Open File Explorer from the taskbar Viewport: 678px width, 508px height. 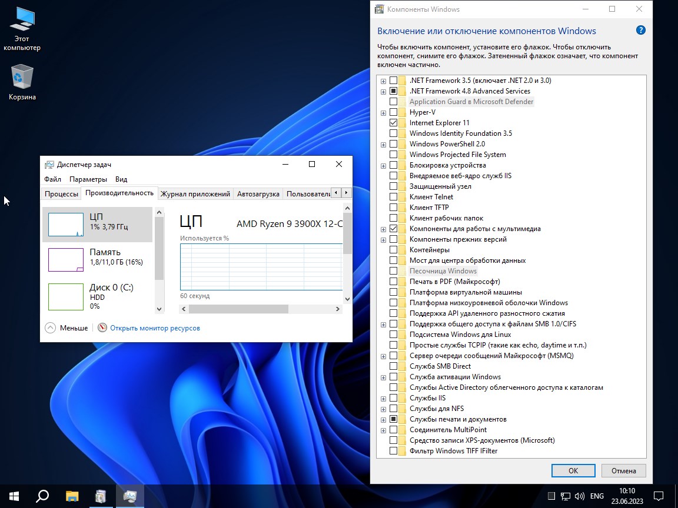(72, 496)
